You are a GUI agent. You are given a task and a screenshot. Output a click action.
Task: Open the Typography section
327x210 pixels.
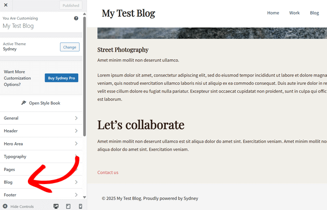(41, 157)
